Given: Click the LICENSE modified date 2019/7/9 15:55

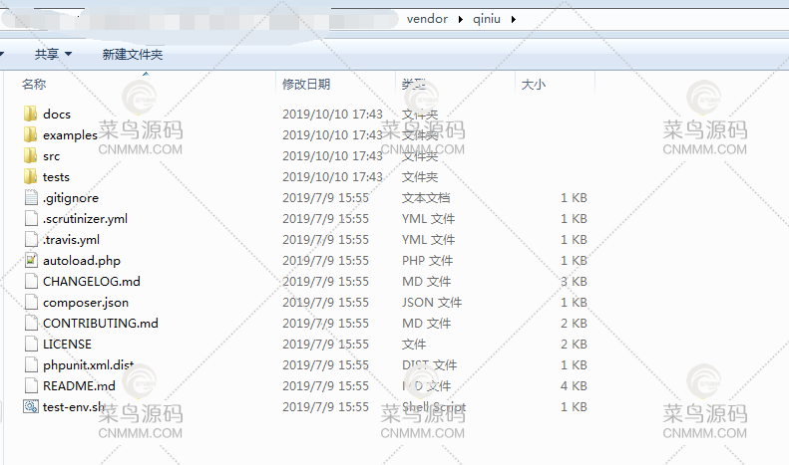Looking at the screenshot, I should (325, 344).
